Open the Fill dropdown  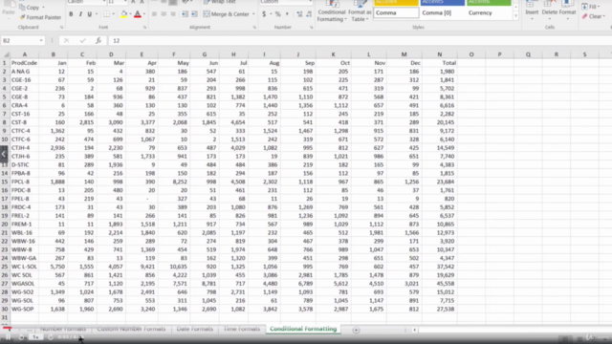pyautogui.click(x=590, y=7)
